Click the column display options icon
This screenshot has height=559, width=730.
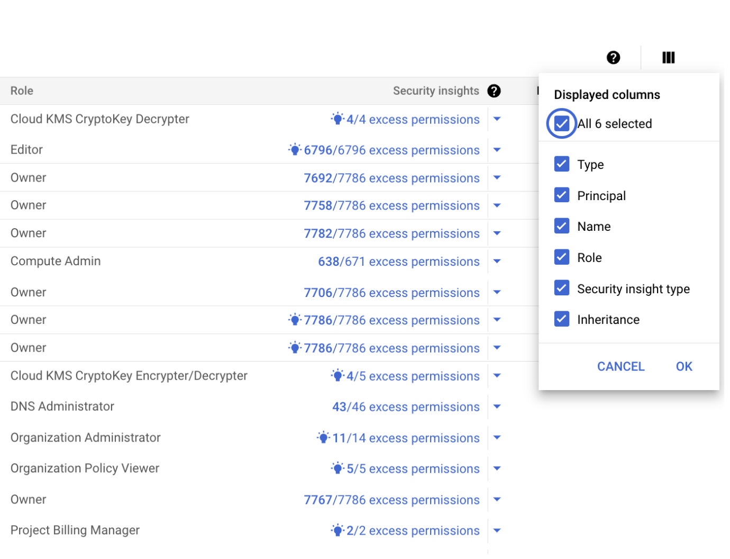click(668, 58)
